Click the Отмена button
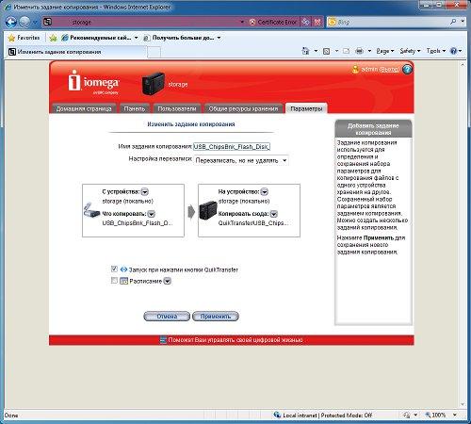Image resolution: width=471 pixels, height=424 pixels. (167, 317)
